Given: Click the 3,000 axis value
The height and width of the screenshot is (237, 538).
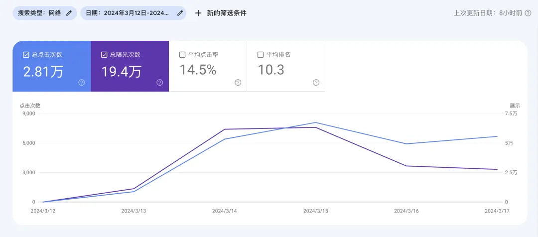Looking at the screenshot, I should pos(29,172).
